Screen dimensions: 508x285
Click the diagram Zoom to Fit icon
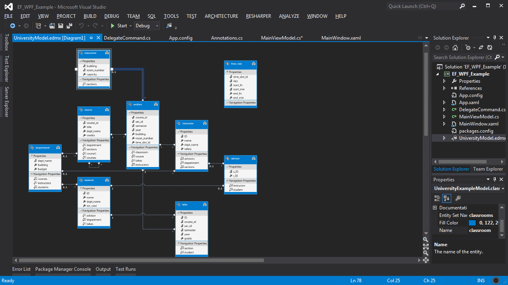(425, 246)
